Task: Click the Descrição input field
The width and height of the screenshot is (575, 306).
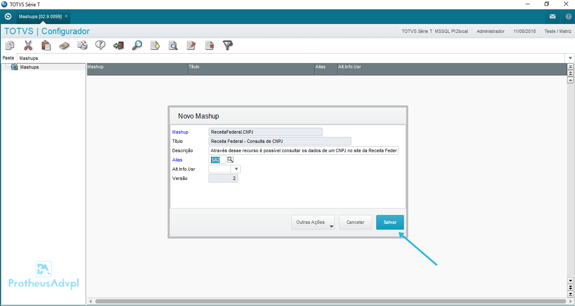Action: (x=304, y=150)
